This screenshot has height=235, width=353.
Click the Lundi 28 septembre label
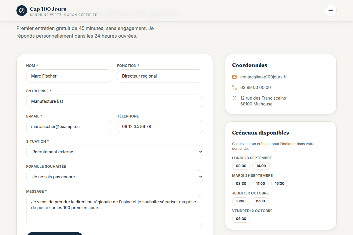click(x=252, y=158)
